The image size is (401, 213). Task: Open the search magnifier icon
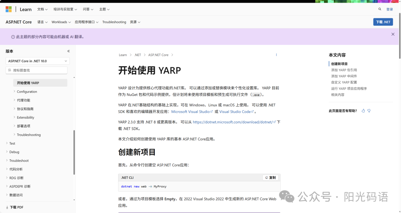click(x=380, y=9)
